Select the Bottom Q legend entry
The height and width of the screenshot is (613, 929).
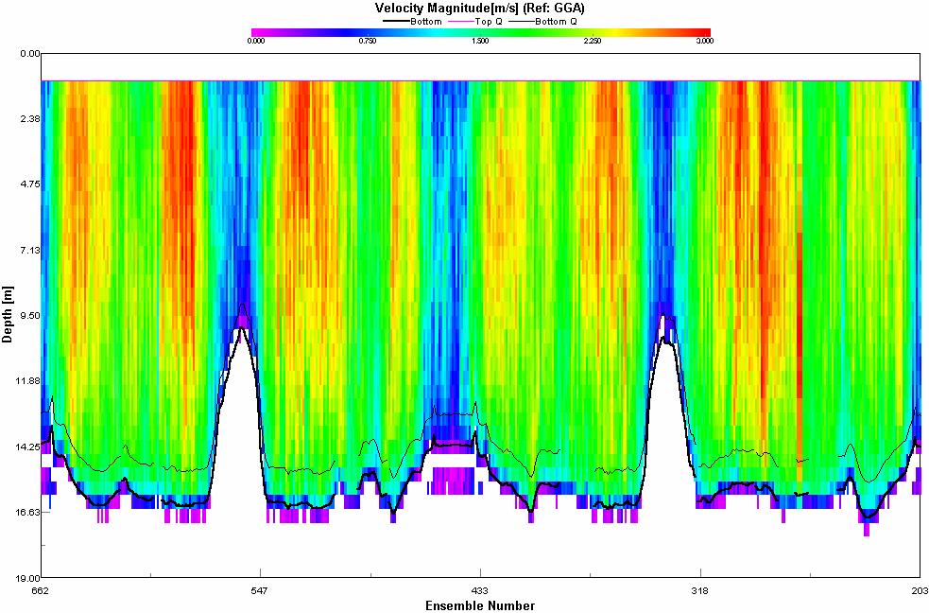point(544,22)
